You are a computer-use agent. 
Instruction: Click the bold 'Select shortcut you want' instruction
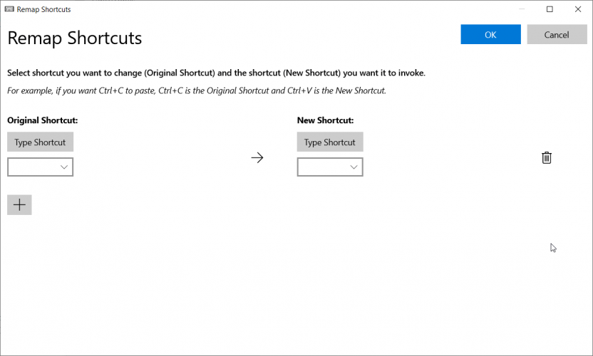217,73
